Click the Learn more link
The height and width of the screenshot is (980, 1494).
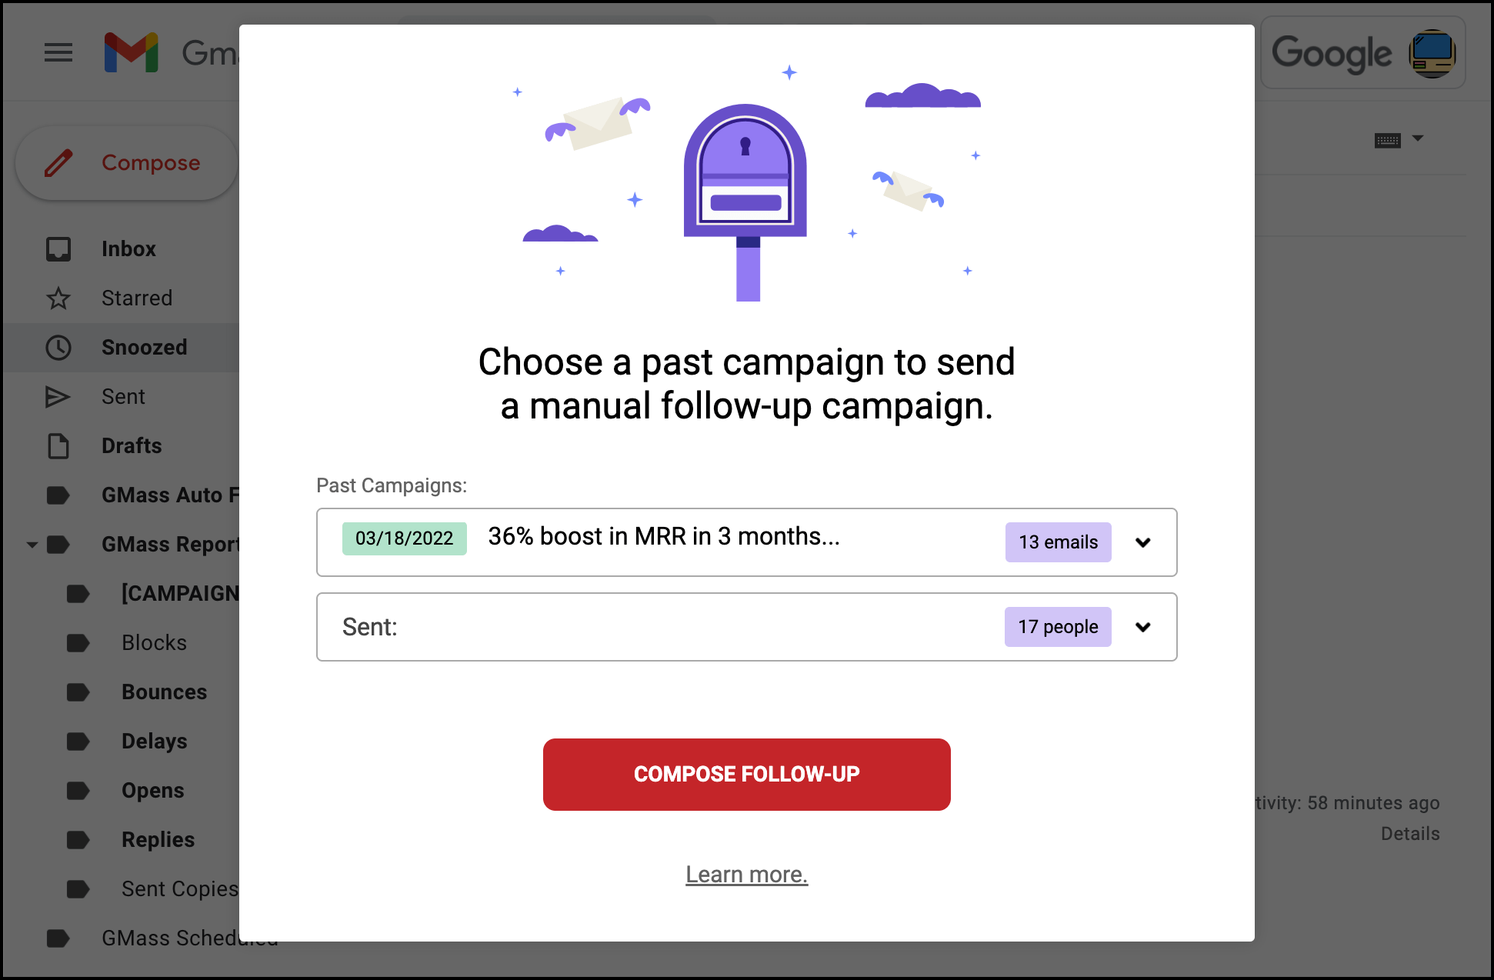click(x=746, y=874)
